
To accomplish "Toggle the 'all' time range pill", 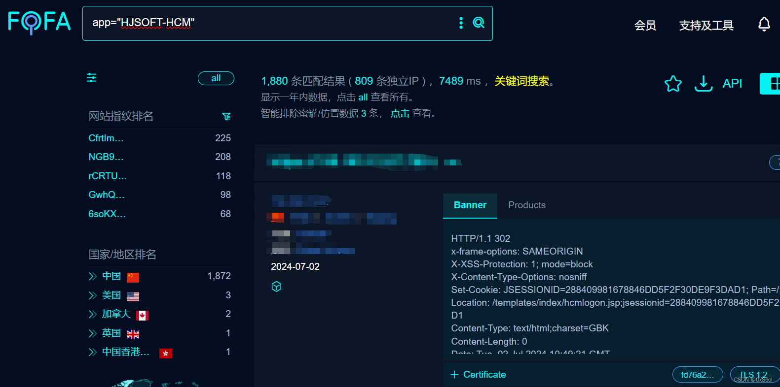I will coord(216,78).
